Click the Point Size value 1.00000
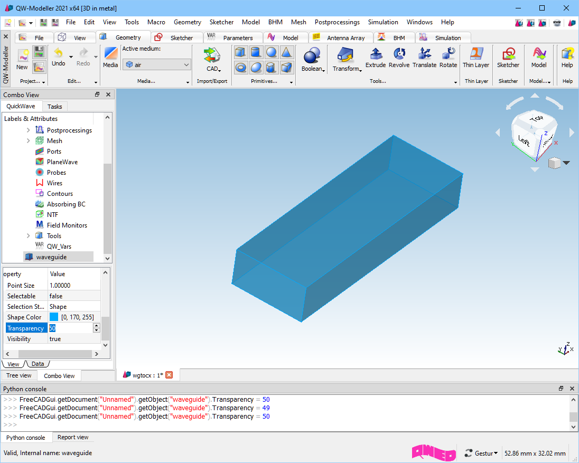 click(x=60, y=285)
